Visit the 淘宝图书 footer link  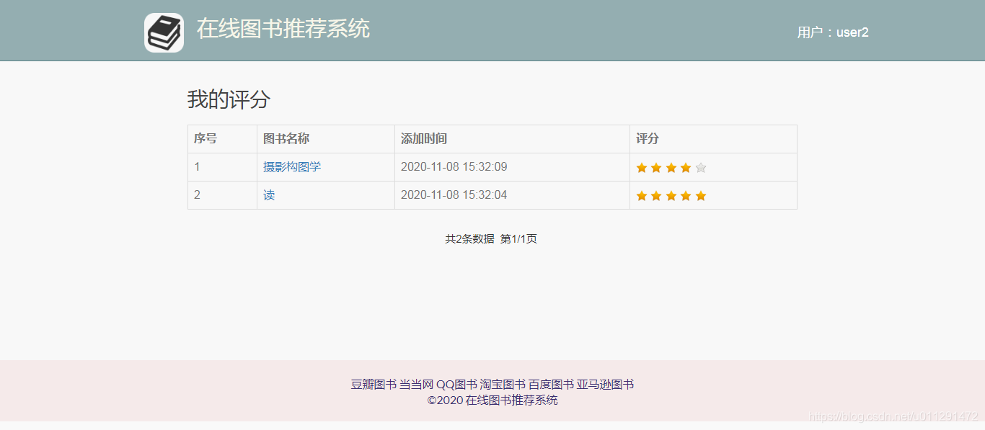[x=503, y=385]
